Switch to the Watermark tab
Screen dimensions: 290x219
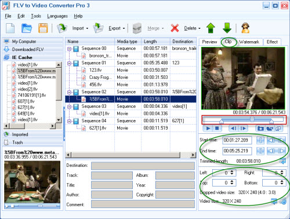point(249,42)
